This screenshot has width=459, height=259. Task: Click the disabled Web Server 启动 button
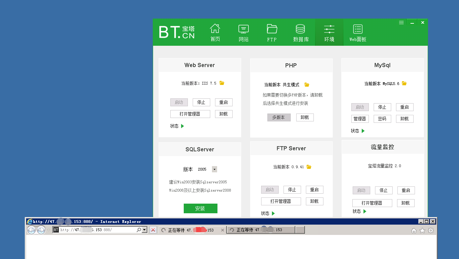pyautogui.click(x=179, y=102)
